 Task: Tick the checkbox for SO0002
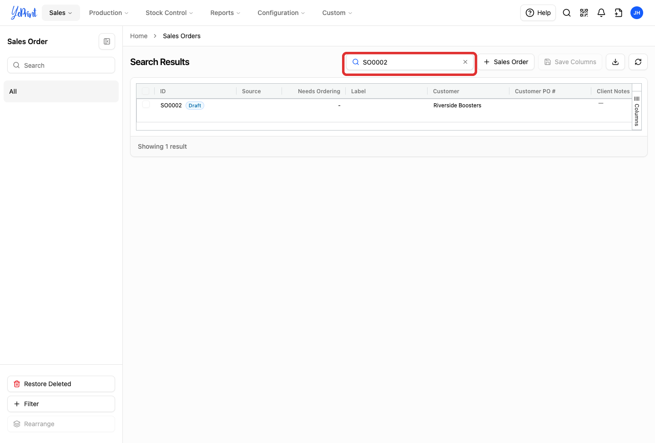point(146,105)
